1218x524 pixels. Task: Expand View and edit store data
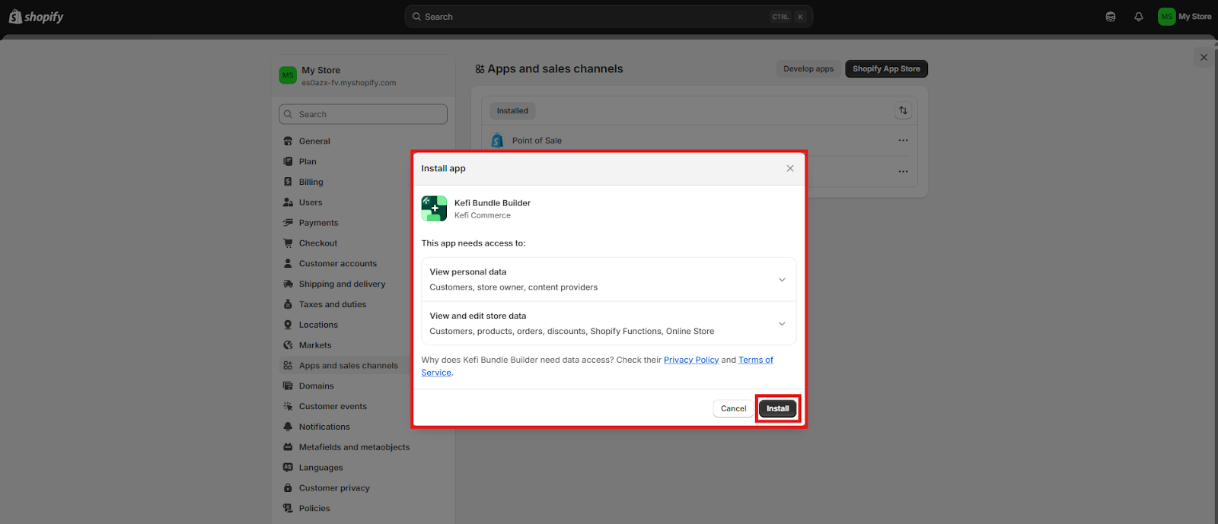coord(781,324)
